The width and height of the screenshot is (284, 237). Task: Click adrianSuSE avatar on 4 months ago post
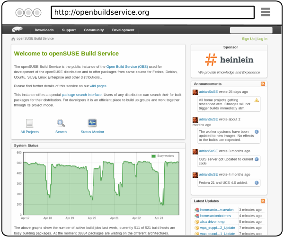click(195, 175)
